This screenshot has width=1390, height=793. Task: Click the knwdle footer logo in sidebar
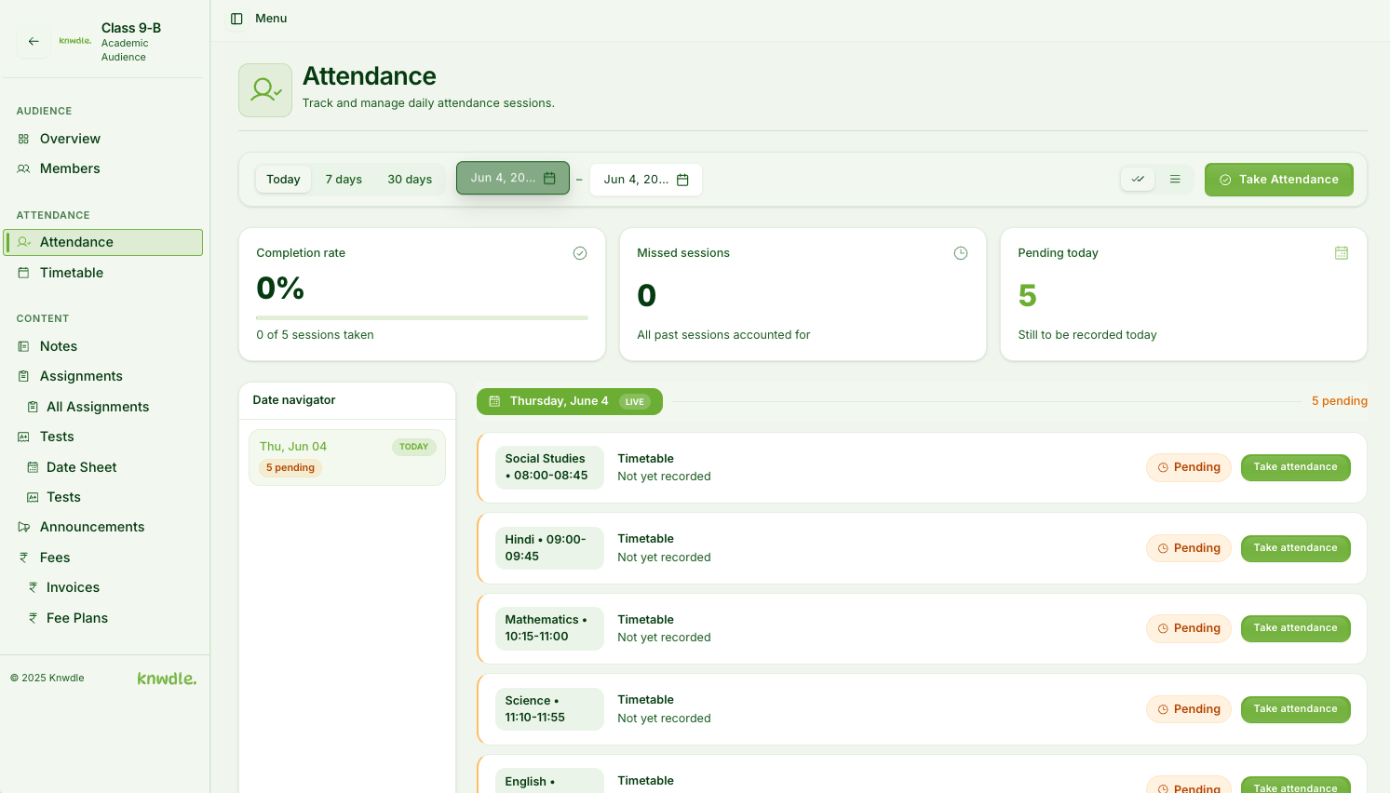click(x=167, y=679)
